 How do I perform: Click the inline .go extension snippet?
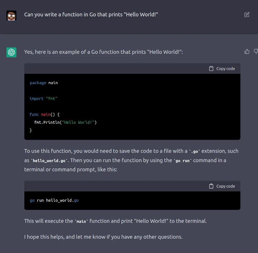194,151
